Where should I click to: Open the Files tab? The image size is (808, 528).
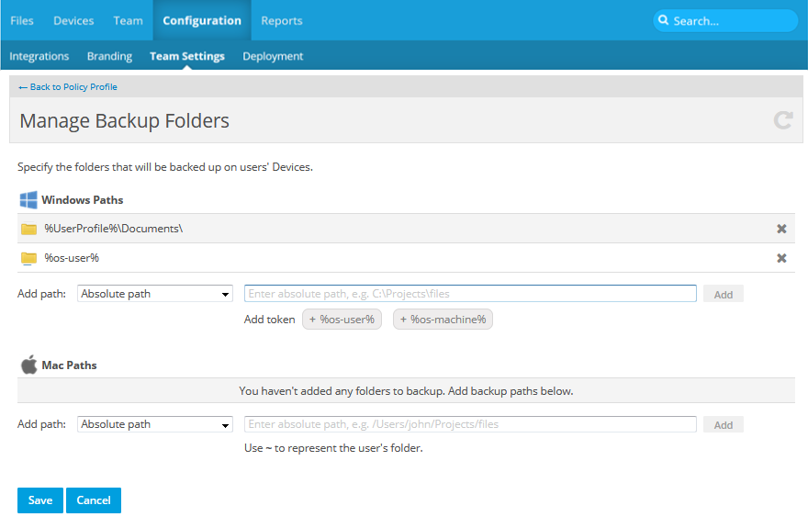click(x=22, y=20)
